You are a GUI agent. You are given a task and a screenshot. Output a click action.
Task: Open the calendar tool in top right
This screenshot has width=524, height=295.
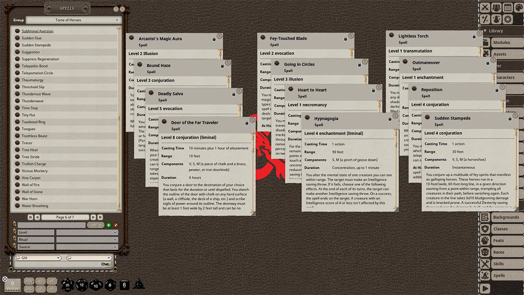[x=508, y=7]
